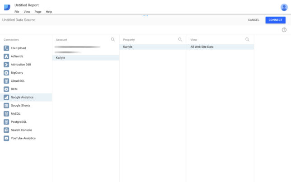Select Cloud SQL connector label
This screenshot has width=291, height=182.
click(18, 81)
